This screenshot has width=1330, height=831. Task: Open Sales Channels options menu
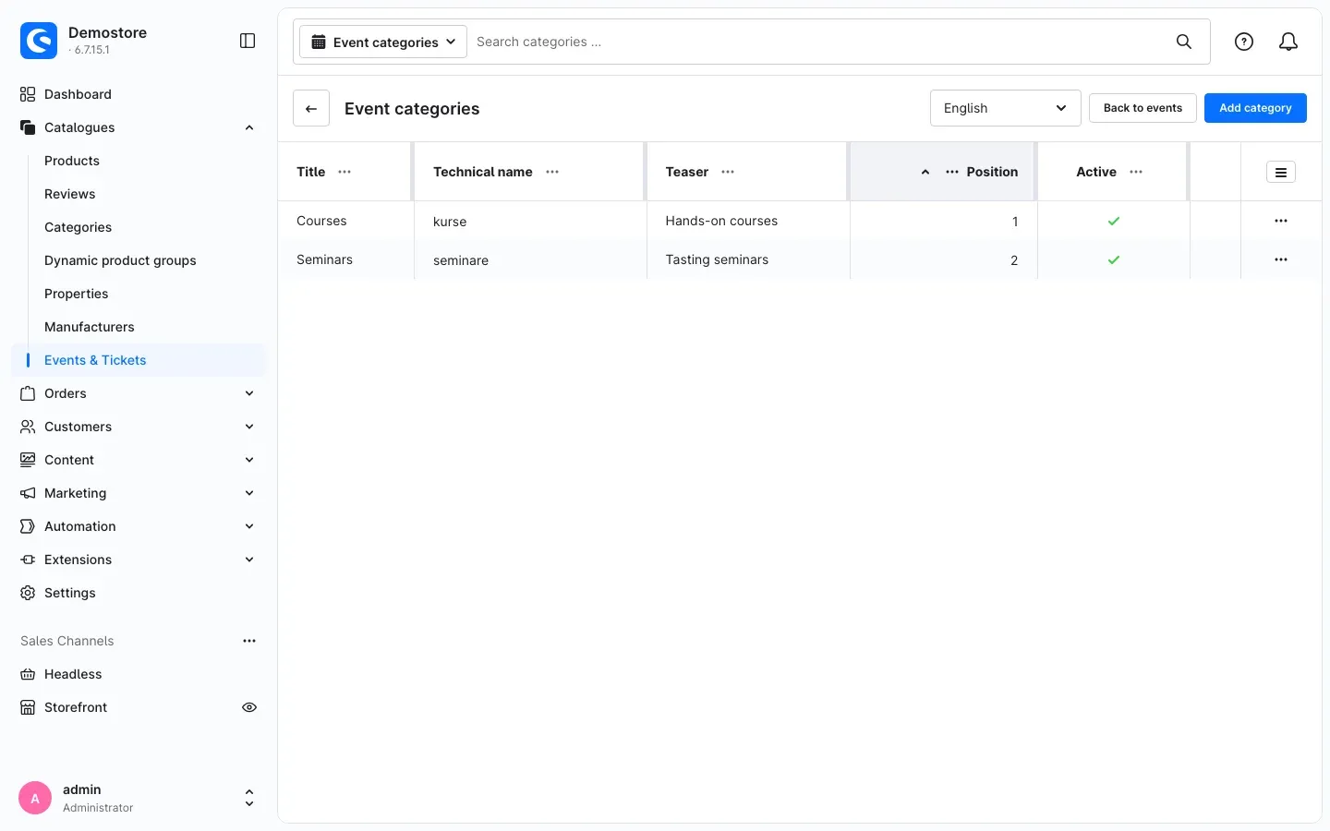[x=249, y=641]
